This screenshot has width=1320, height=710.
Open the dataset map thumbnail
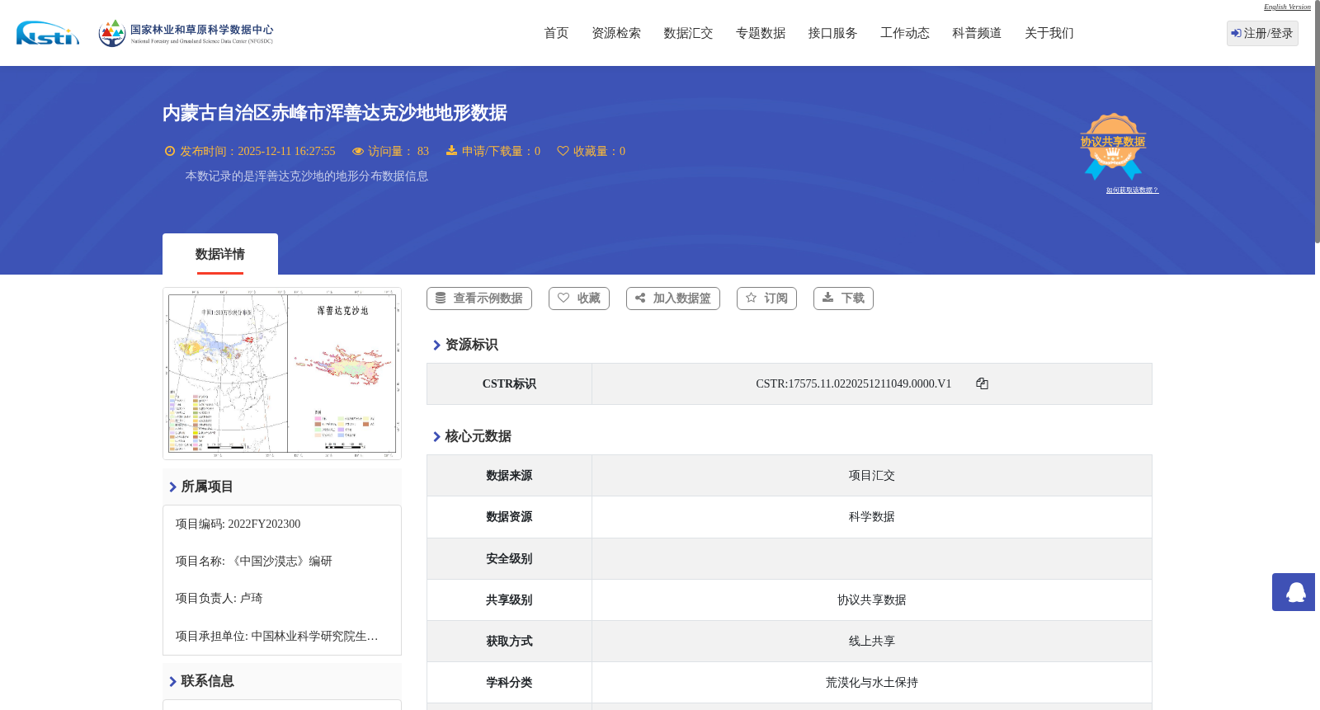tap(282, 373)
